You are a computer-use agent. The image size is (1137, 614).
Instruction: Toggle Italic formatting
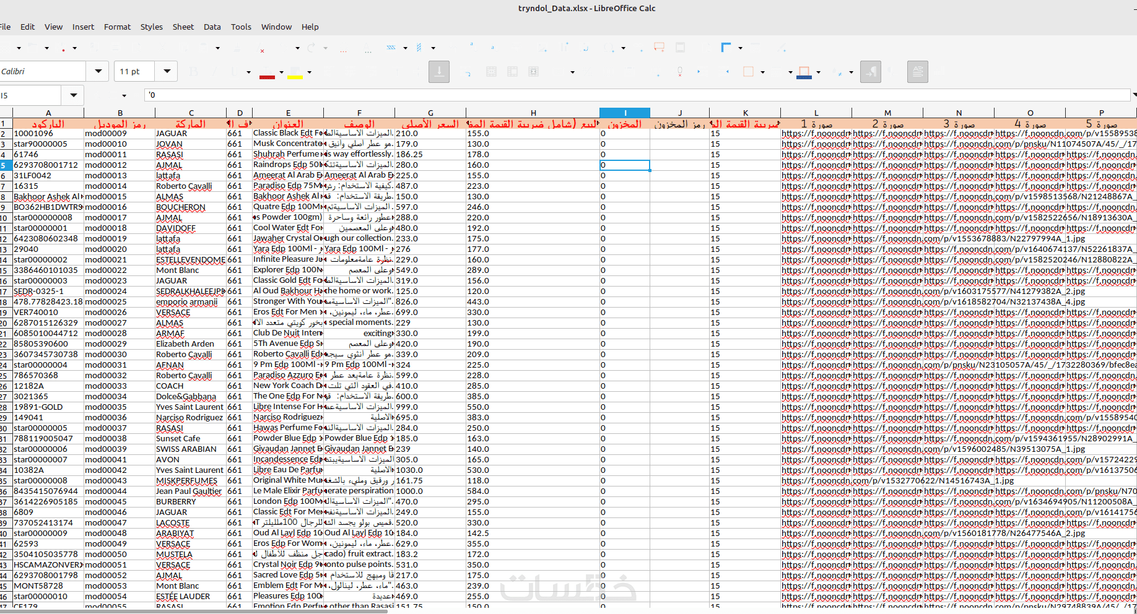click(214, 72)
